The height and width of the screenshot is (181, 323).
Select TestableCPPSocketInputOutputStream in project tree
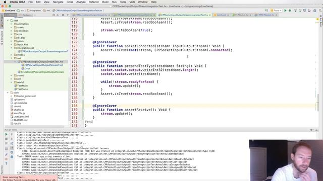click(x=42, y=72)
